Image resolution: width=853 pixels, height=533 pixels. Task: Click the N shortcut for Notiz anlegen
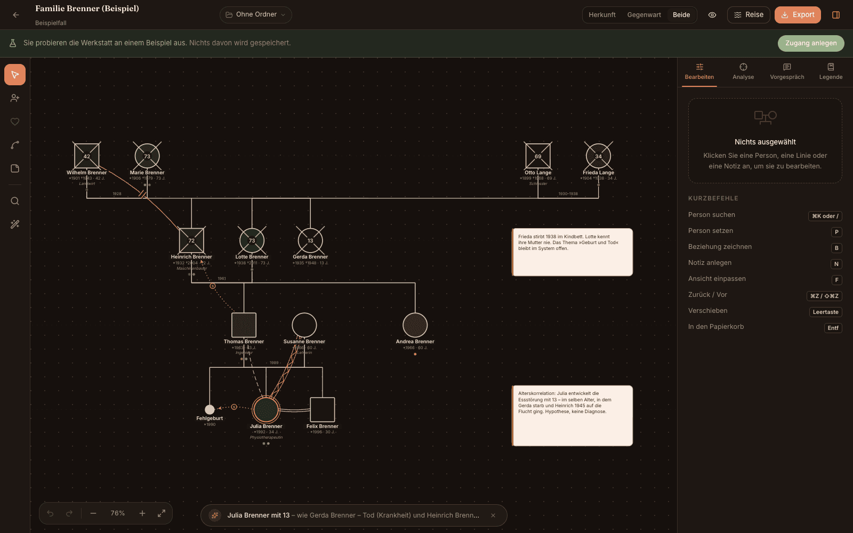pos(836,264)
